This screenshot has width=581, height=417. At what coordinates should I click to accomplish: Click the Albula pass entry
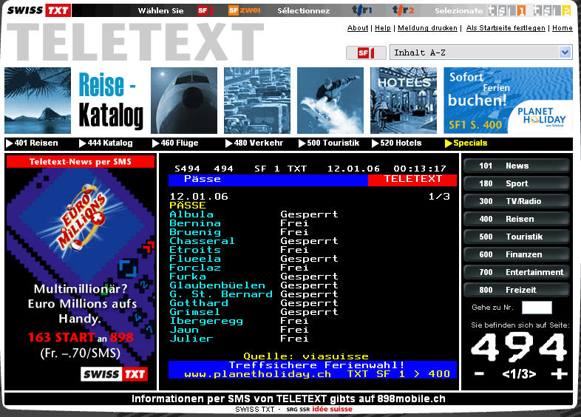click(x=191, y=214)
